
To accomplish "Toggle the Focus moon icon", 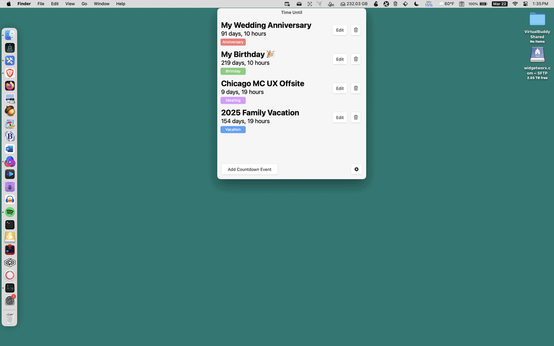I will [416, 4].
